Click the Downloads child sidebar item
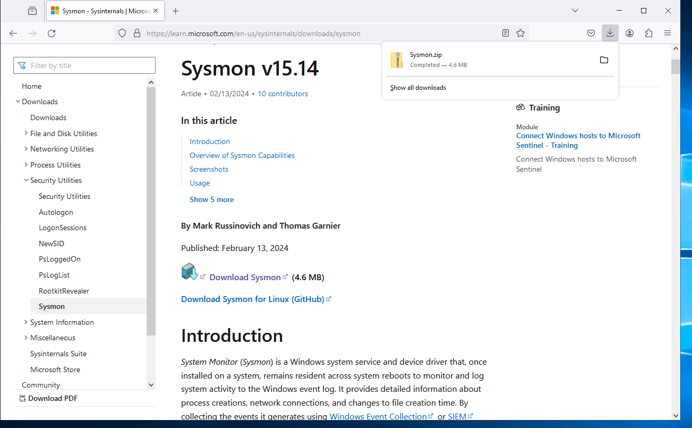 [48, 118]
